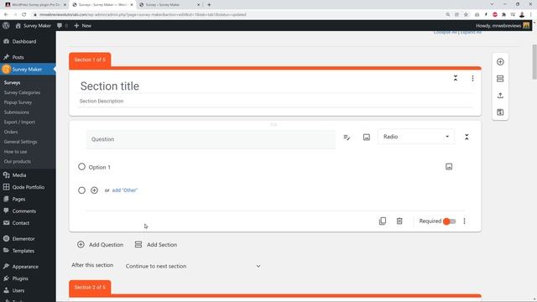Image resolution: width=537 pixels, height=302 pixels.
Task: Open Qode Portfolio in the sidebar
Action: pyautogui.click(x=28, y=187)
